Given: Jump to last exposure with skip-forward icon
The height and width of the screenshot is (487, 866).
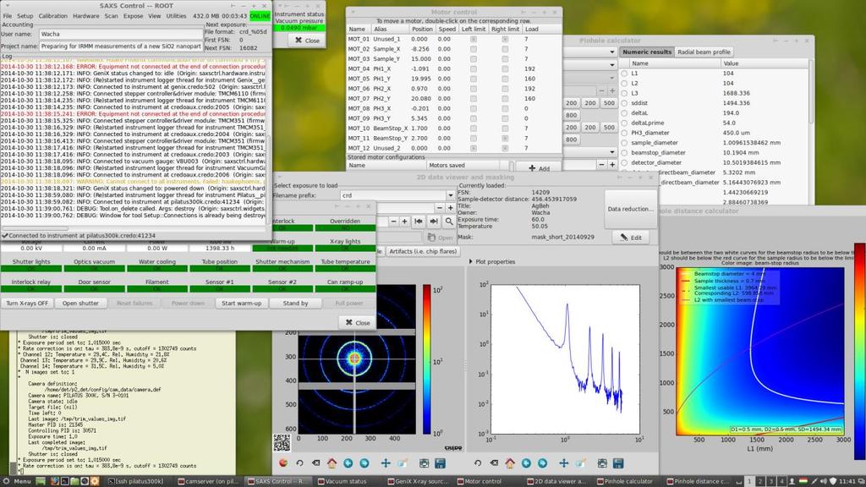Looking at the screenshot, I should pos(434,222).
